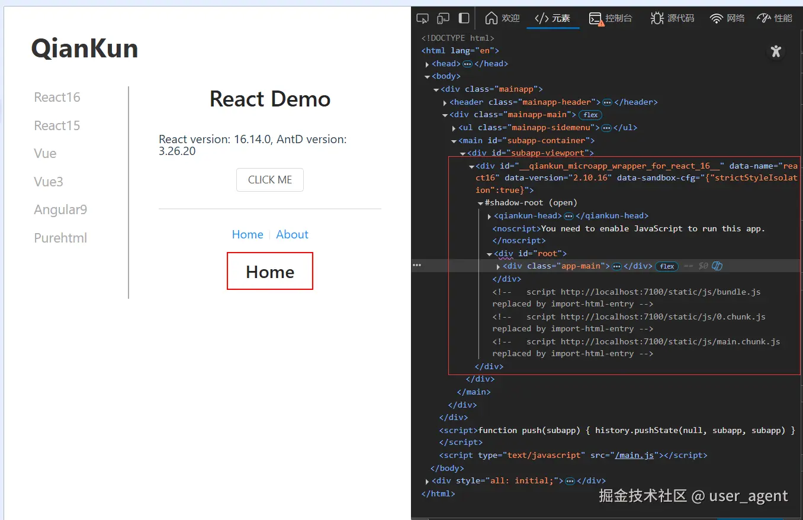Image resolution: width=803 pixels, height=520 pixels.
Task: Select the Purehtml sidebar menu item
Action: pos(60,238)
